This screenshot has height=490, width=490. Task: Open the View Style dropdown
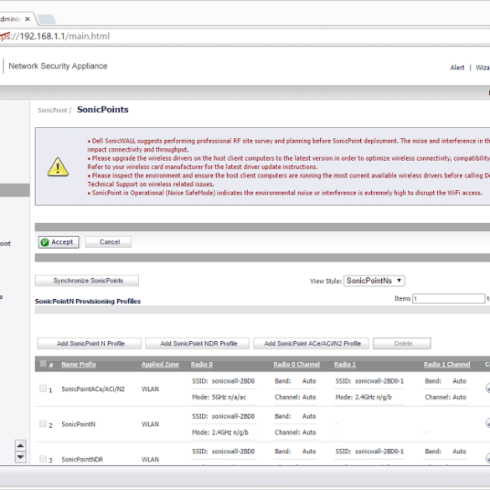point(374,281)
